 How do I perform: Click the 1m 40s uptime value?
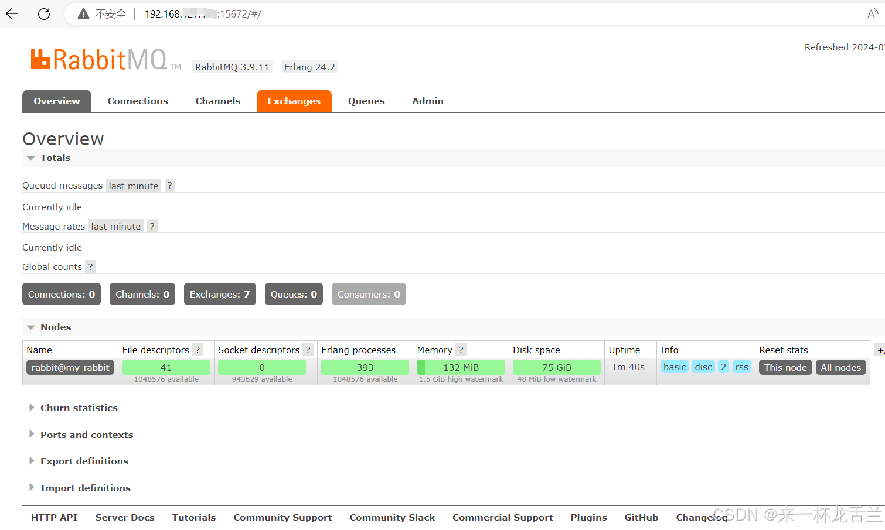tap(628, 367)
